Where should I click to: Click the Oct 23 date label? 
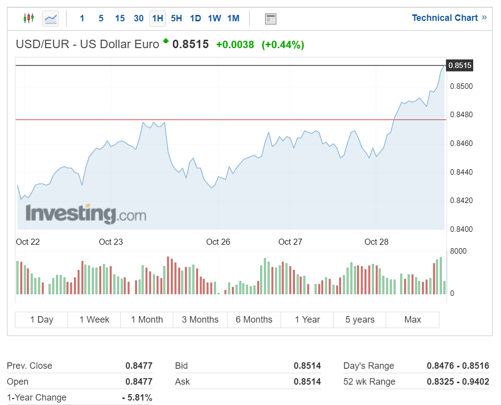click(111, 242)
